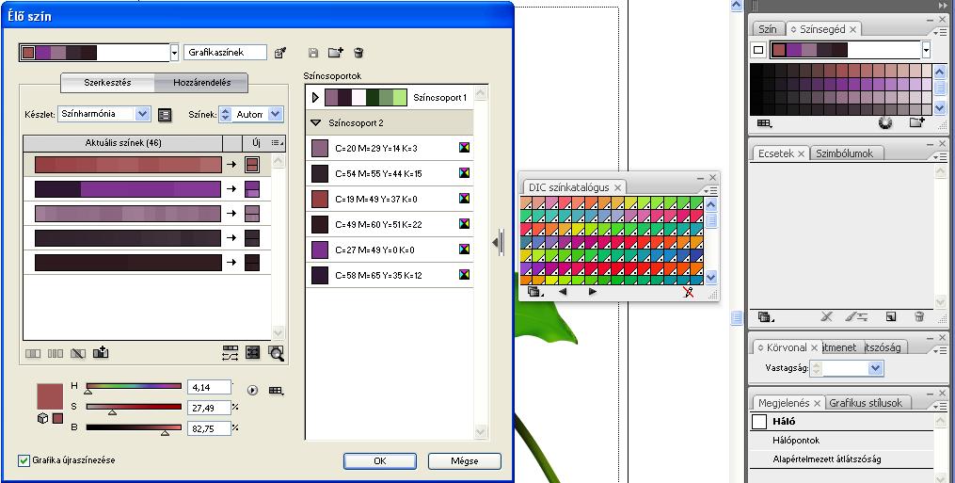
Task: Merge colors into a row icon
Action: [x=32, y=353]
